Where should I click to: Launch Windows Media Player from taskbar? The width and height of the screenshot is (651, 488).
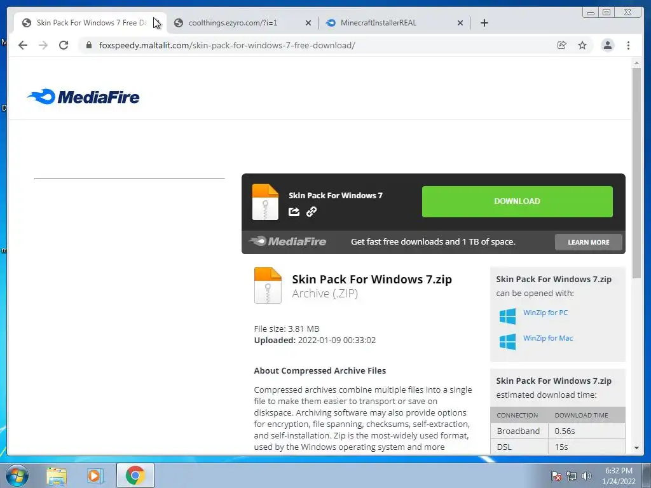click(x=95, y=476)
